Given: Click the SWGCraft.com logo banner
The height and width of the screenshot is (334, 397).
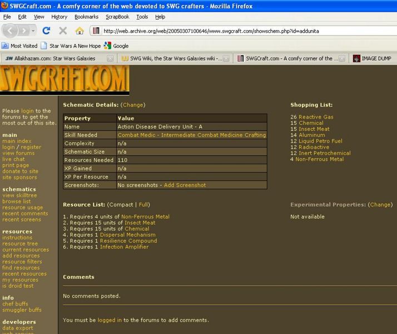Looking at the screenshot, I should click(64, 80).
